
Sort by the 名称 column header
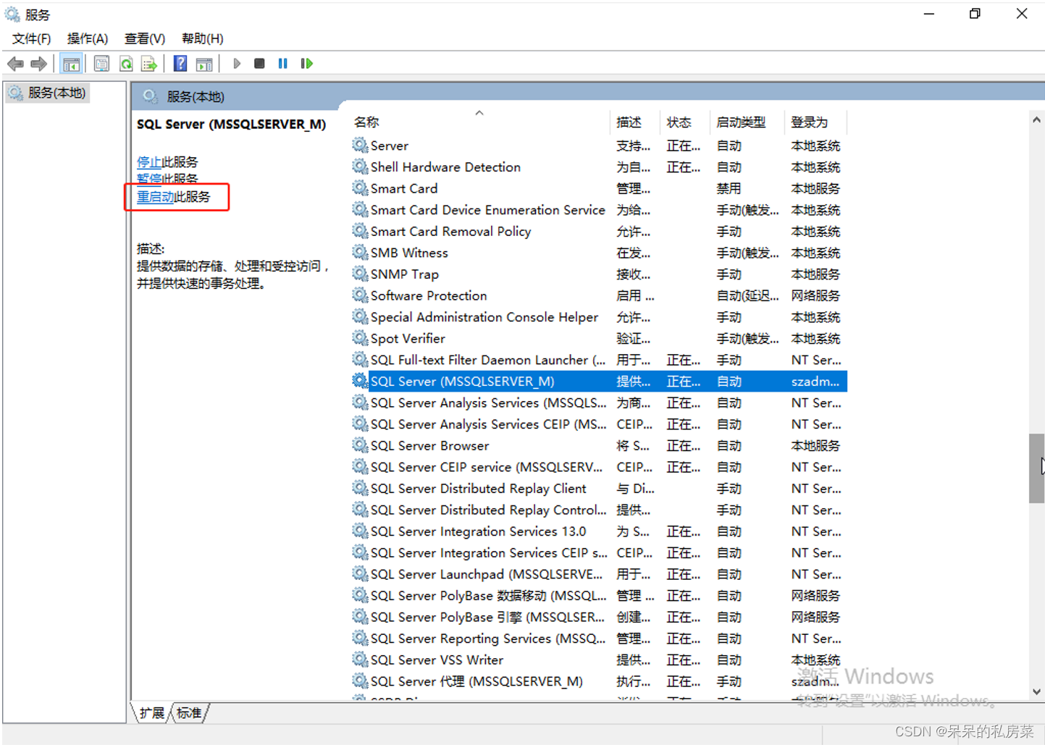[x=366, y=122]
